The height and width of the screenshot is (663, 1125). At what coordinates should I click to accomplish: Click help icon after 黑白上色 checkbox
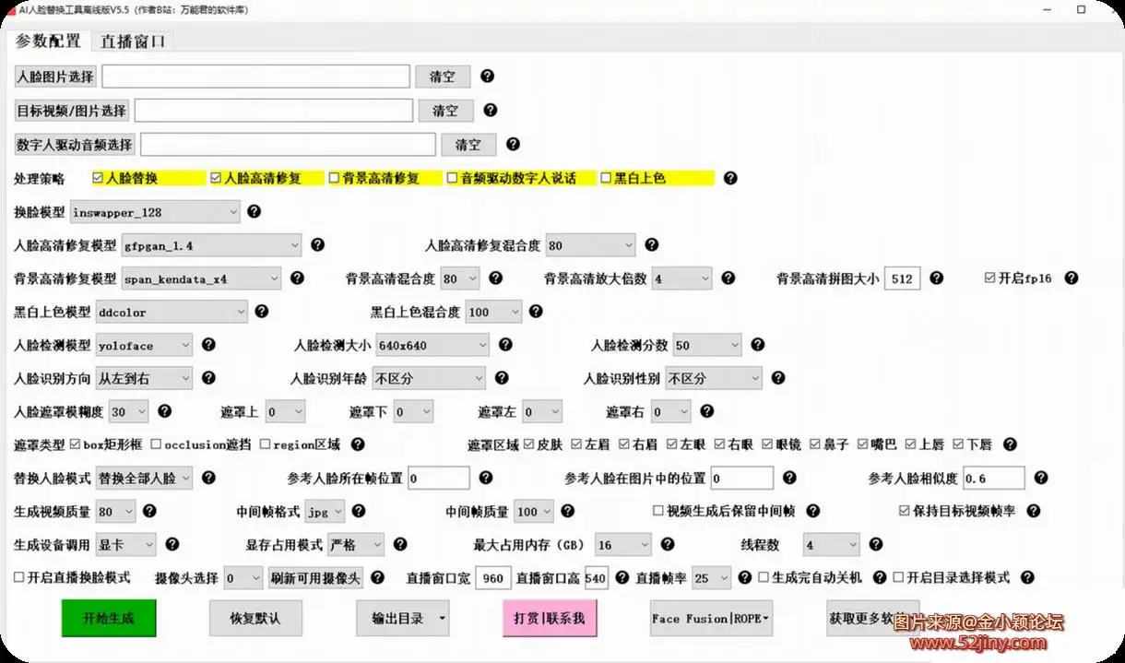click(x=730, y=178)
